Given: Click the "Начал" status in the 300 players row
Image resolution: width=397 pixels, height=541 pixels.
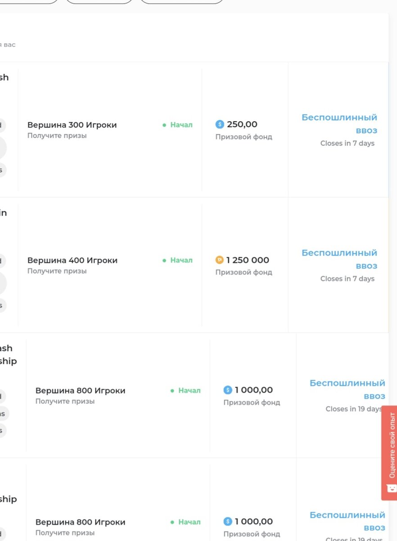Looking at the screenshot, I should pyautogui.click(x=181, y=125).
